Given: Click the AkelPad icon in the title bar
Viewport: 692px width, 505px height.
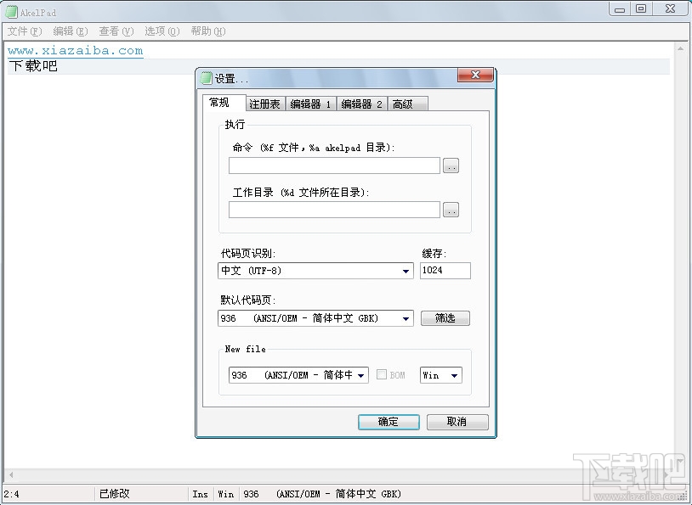Looking at the screenshot, I should [x=10, y=9].
